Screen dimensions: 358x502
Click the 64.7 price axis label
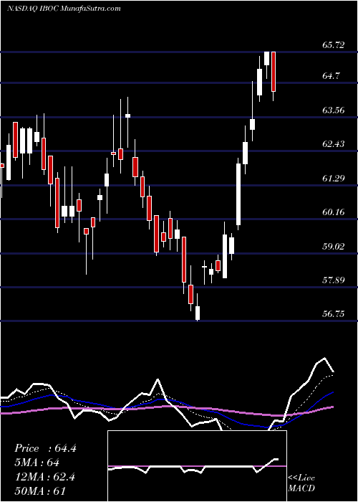pyautogui.click(x=331, y=76)
